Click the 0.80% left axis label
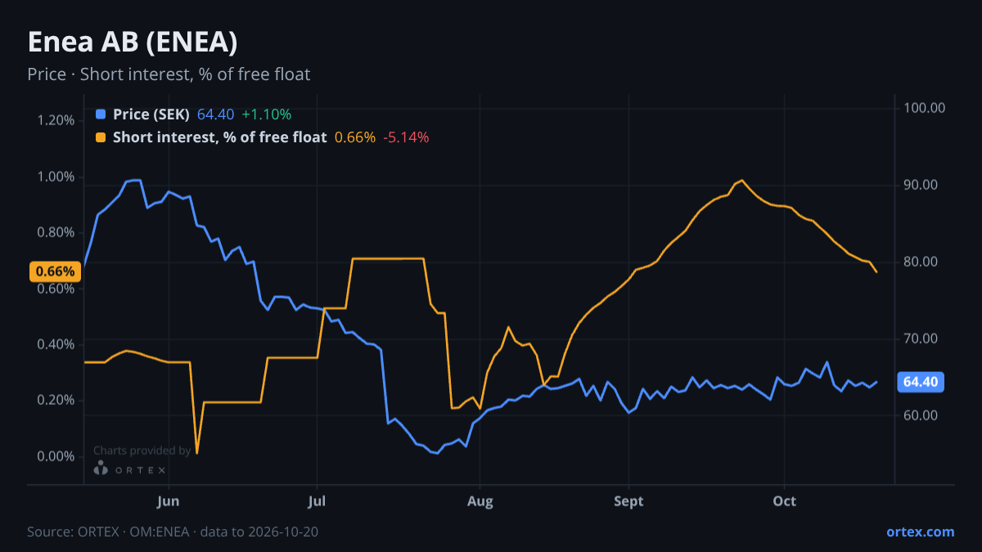Image resolution: width=982 pixels, height=552 pixels. pyautogui.click(x=56, y=232)
